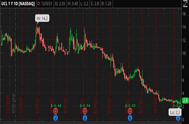Image resolution: width=189 pixels, height=124 pixels.
Task: Click the blue earnings lightbulb below $-0.29
Action: tap(130, 118)
